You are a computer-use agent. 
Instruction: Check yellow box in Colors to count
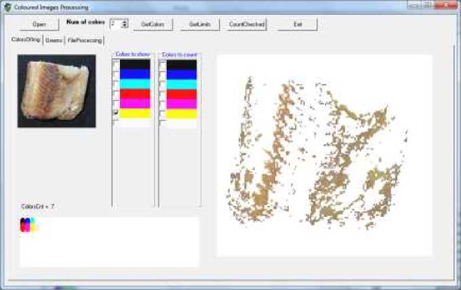(x=162, y=114)
